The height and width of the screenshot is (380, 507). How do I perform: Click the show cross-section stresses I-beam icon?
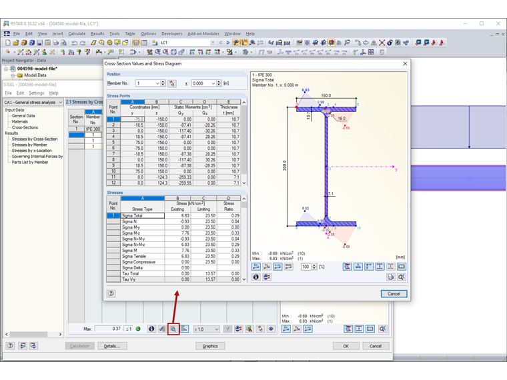(347, 267)
